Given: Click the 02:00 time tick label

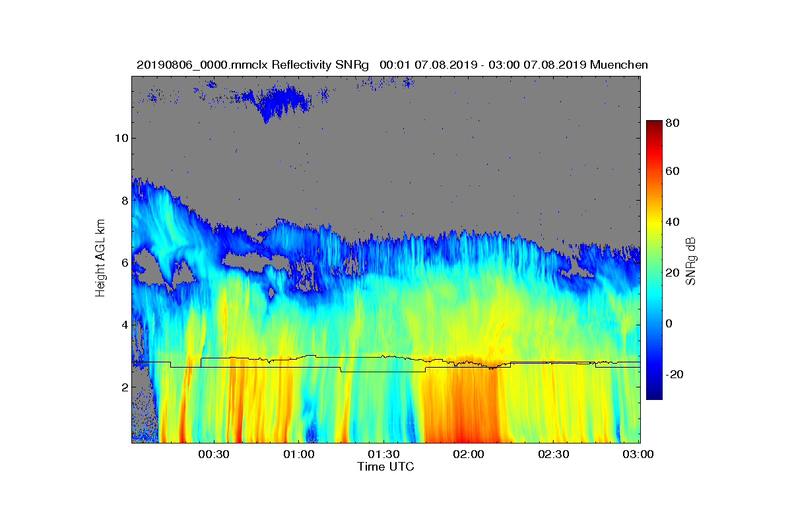Looking at the screenshot, I should (x=469, y=454).
